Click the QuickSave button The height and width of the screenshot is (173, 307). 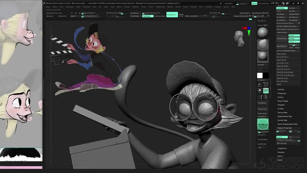(x=229, y=3)
